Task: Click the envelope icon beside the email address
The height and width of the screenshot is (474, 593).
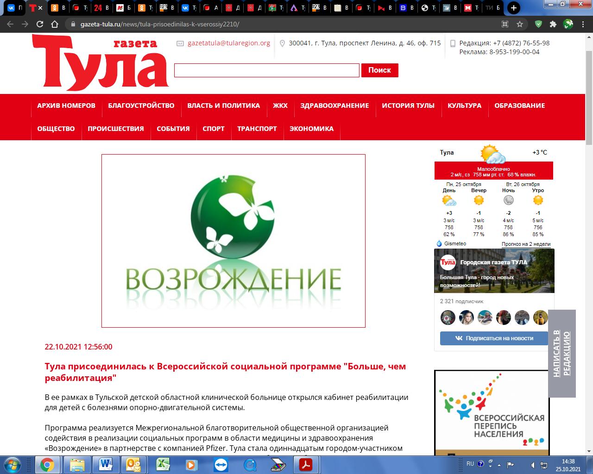Action: [x=180, y=44]
